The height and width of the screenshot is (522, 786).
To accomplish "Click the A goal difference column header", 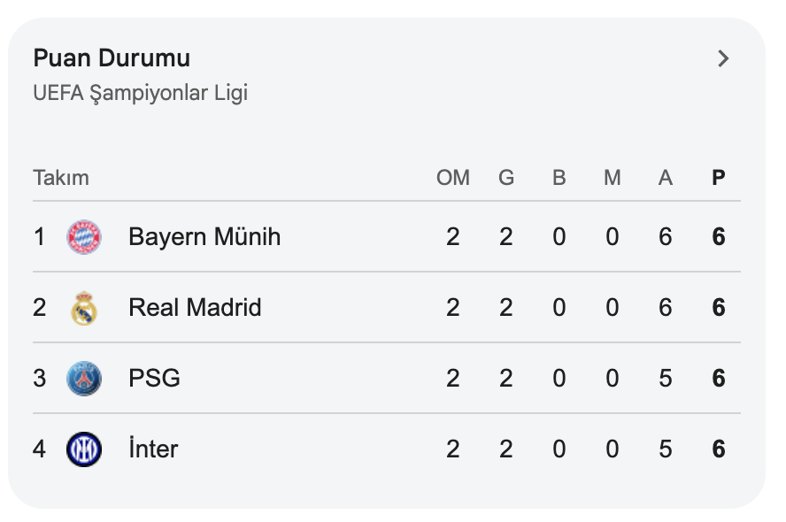I will (666, 178).
